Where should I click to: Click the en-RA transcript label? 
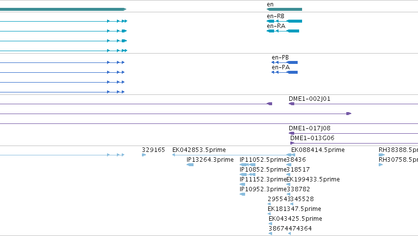click(276, 26)
